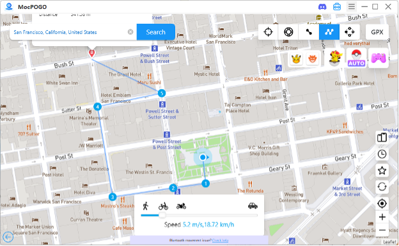Open the GPX import button
This screenshot has height=246, width=399.
click(x=377, y=32)
